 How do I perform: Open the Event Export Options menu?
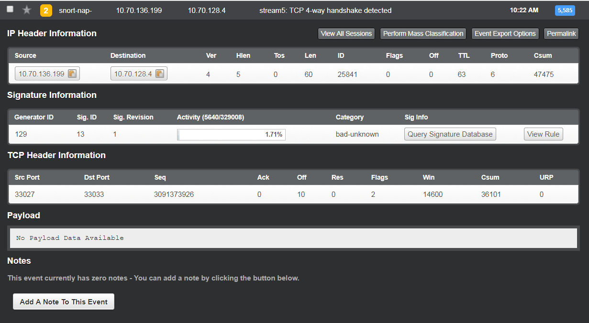505,33
